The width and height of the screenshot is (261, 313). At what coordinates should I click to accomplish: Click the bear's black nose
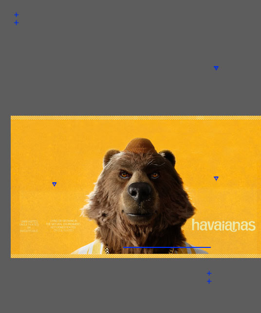[x=140, y=191]
